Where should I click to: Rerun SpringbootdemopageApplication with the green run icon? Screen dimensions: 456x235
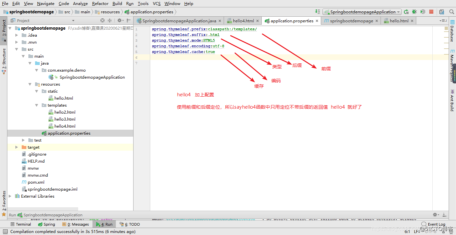(406, 12)
